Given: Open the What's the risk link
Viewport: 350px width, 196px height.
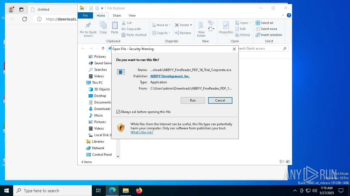Looking at the screenshot, I should pyautogui.click(x=142, y=132).
